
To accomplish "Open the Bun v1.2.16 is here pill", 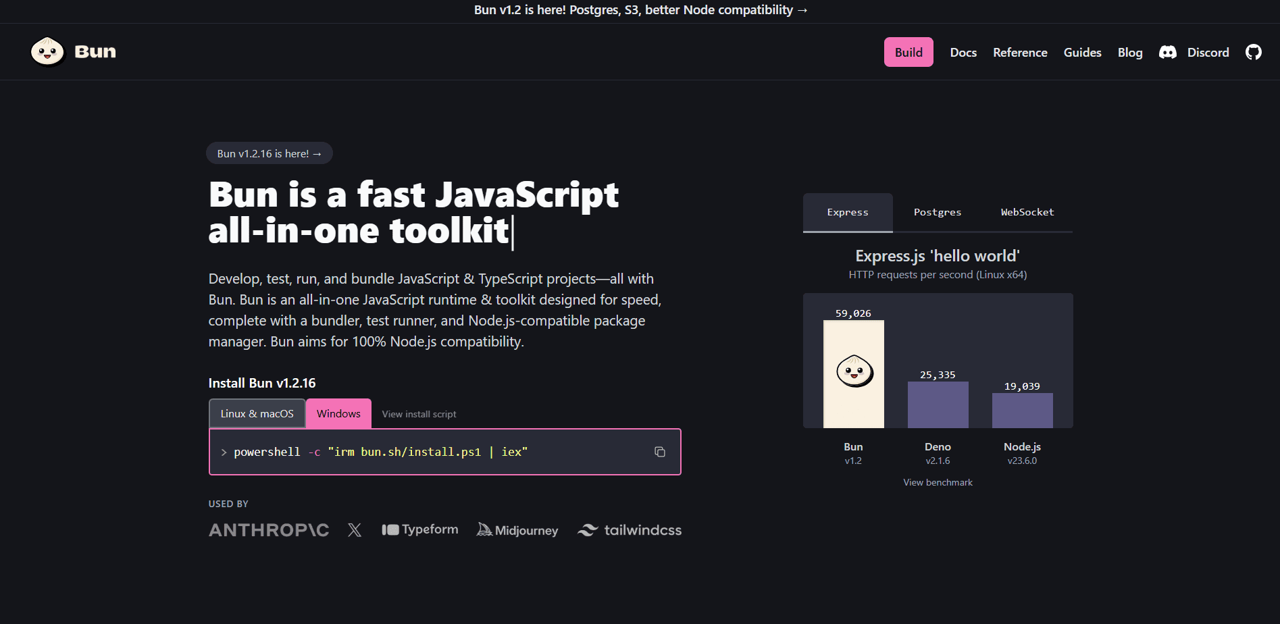I will tap(269, 153).
